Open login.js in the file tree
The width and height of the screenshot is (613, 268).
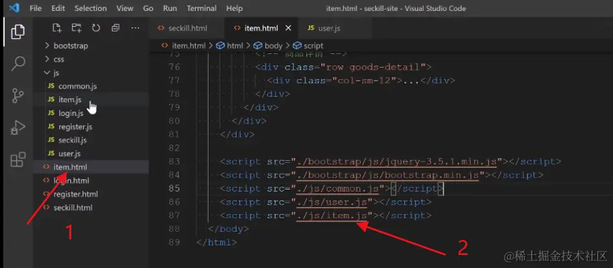(71, 113)
